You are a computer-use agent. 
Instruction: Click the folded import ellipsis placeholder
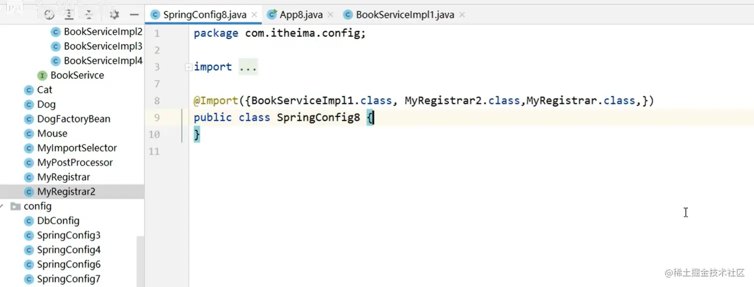pos(248,67)
